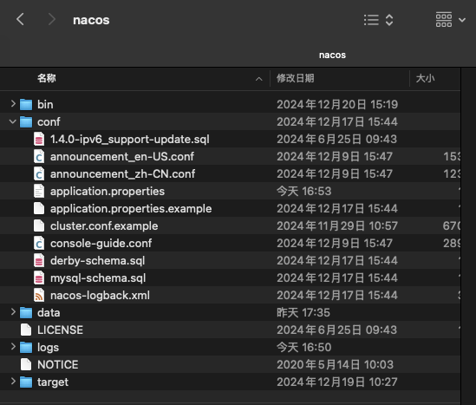Click the mysql-schema.sql database icon
This screenshot has width=476, height=405.
(39, 278)
